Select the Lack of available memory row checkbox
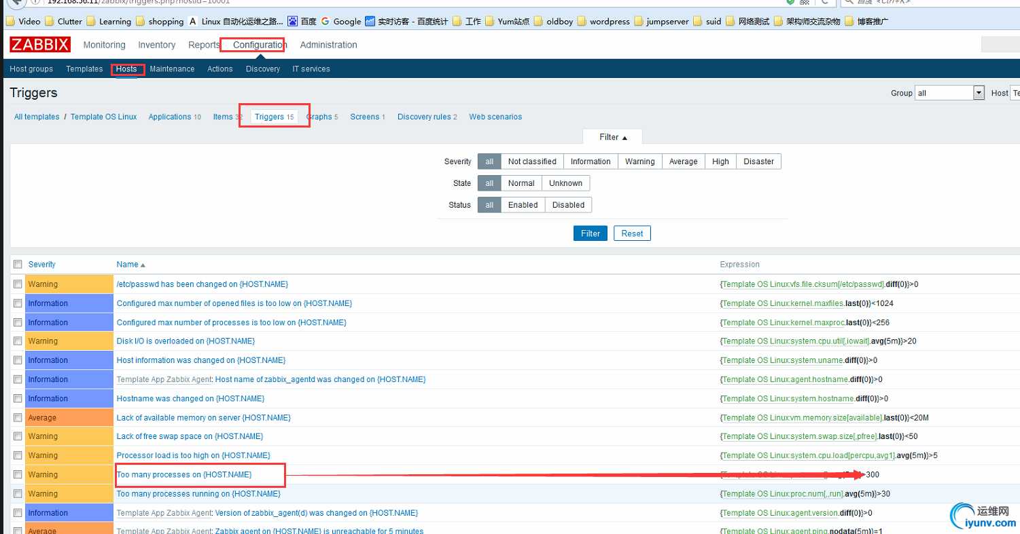 pos(18,418)
